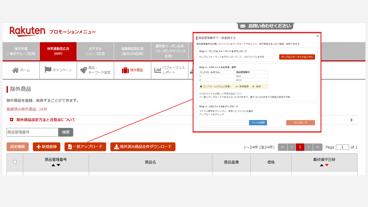Image resolution: width=368 pixels, height=207 pixels.
Task: Focus the 商品管理番号 search field
Action: [x=32, y=132]
